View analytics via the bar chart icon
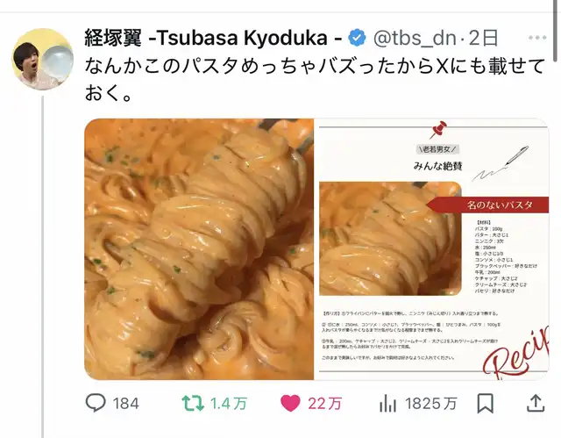The width and height of the screenshot is (561, 438). pos(387,403)
